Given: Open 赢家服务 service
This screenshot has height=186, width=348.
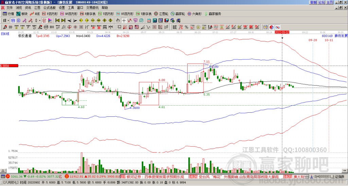Looking at the screenshot, I should pos(213,14).
